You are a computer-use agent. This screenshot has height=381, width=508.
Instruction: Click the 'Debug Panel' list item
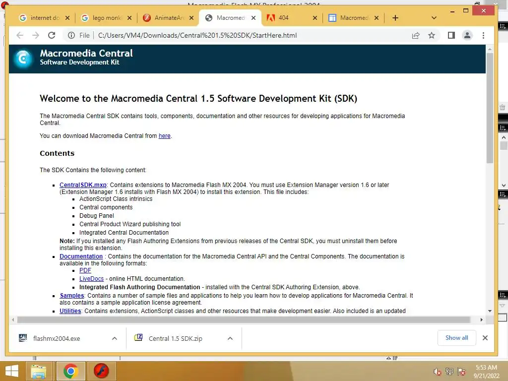click(x=97, y=215)
